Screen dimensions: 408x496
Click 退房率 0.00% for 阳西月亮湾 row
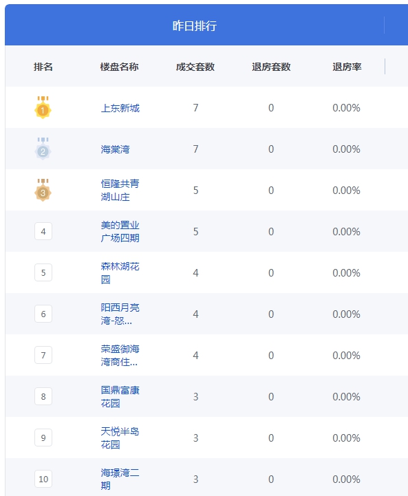tap(346, 314)
